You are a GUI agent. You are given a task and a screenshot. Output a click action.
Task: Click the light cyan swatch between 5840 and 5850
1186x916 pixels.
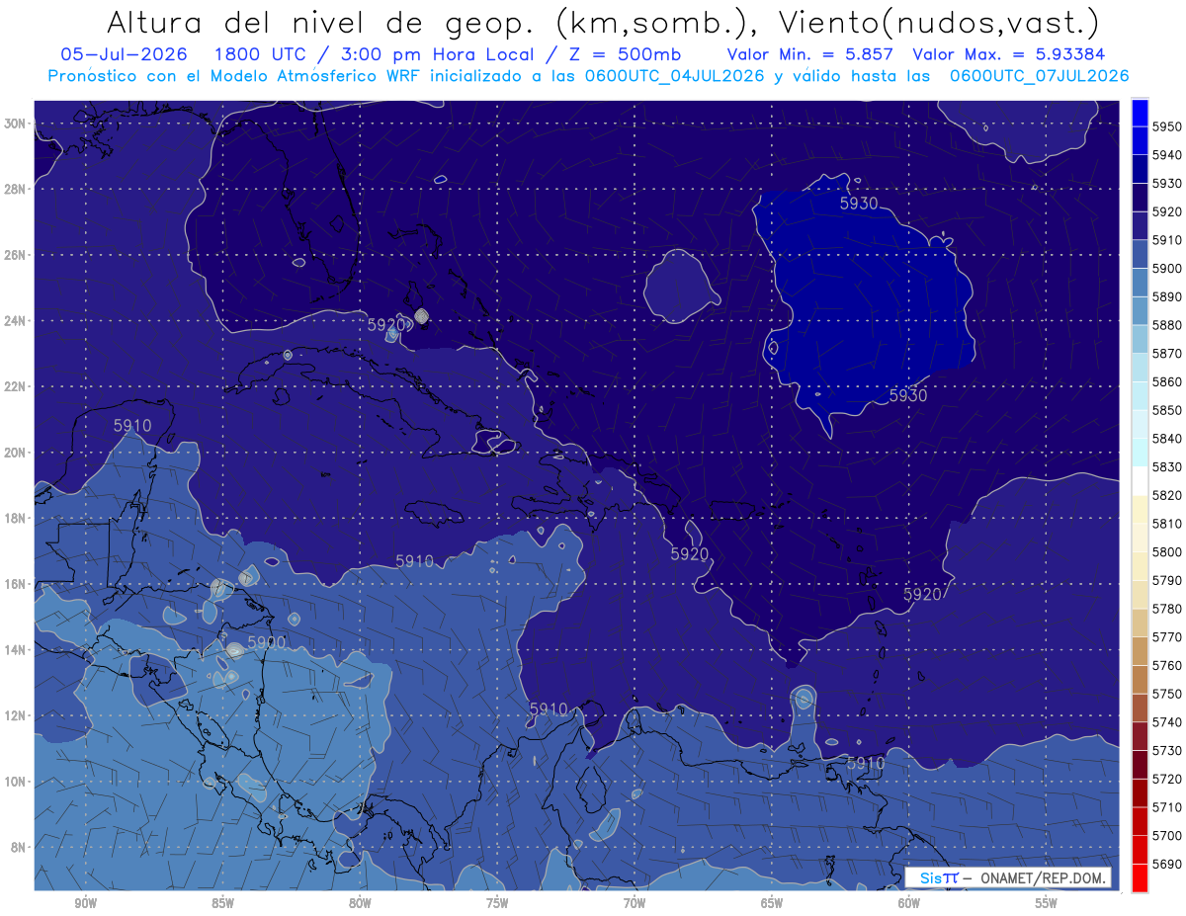point(1140,424)
